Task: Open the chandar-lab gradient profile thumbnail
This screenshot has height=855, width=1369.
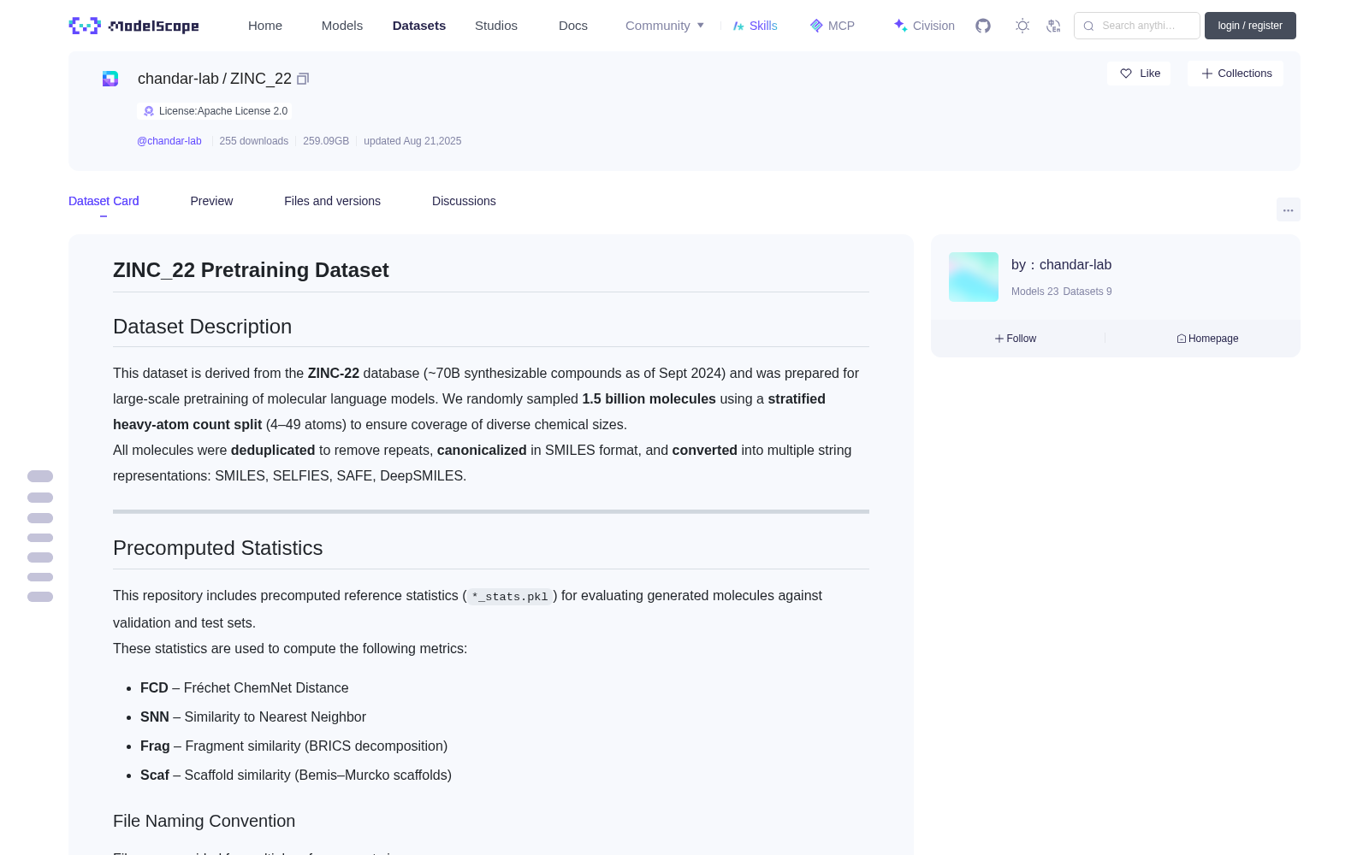Action: pyautogui.click(x=974, y=277)
